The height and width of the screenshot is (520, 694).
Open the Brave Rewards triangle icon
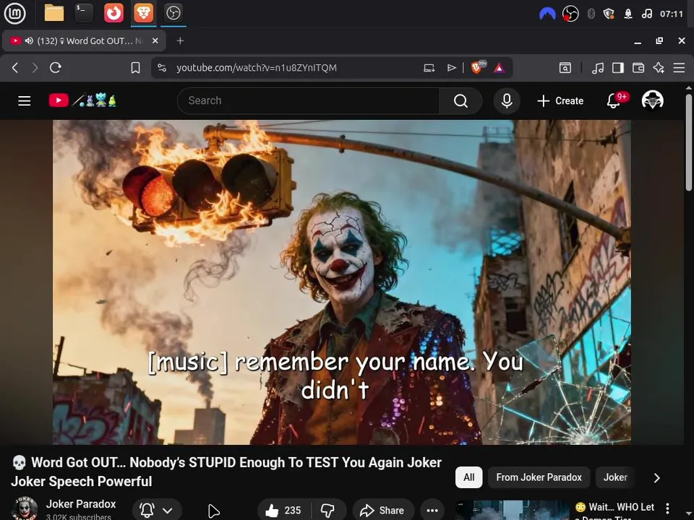point(500,68)
